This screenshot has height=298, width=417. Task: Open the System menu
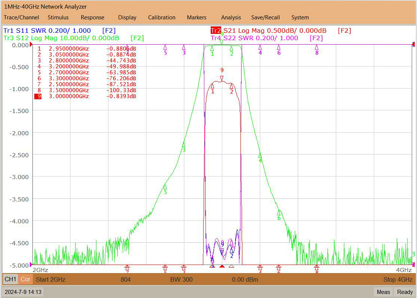pyautogui.click(x=300, y=17)
